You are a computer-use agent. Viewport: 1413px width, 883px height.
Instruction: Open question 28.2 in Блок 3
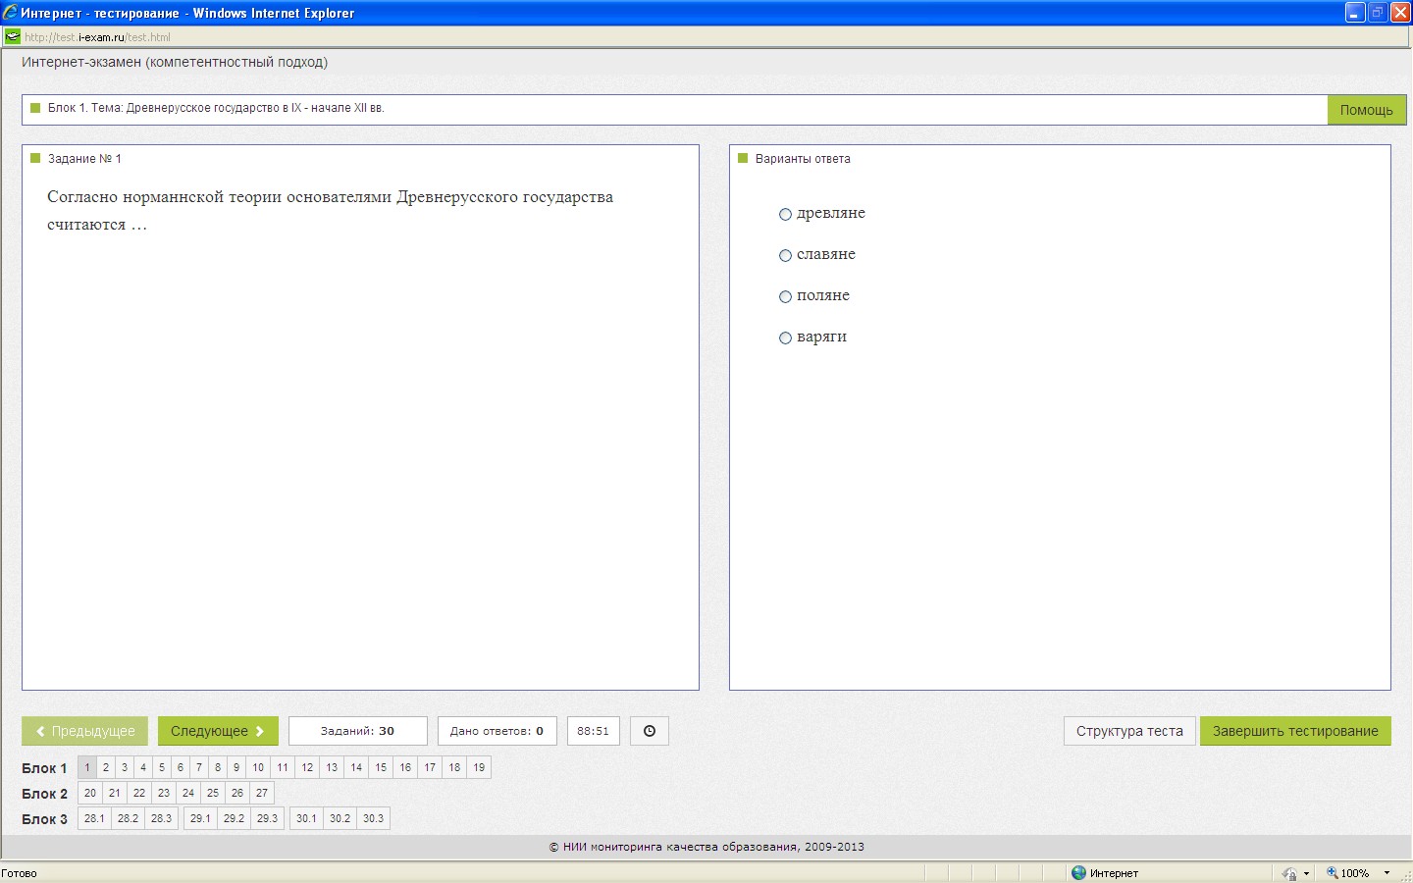[128, 818]
